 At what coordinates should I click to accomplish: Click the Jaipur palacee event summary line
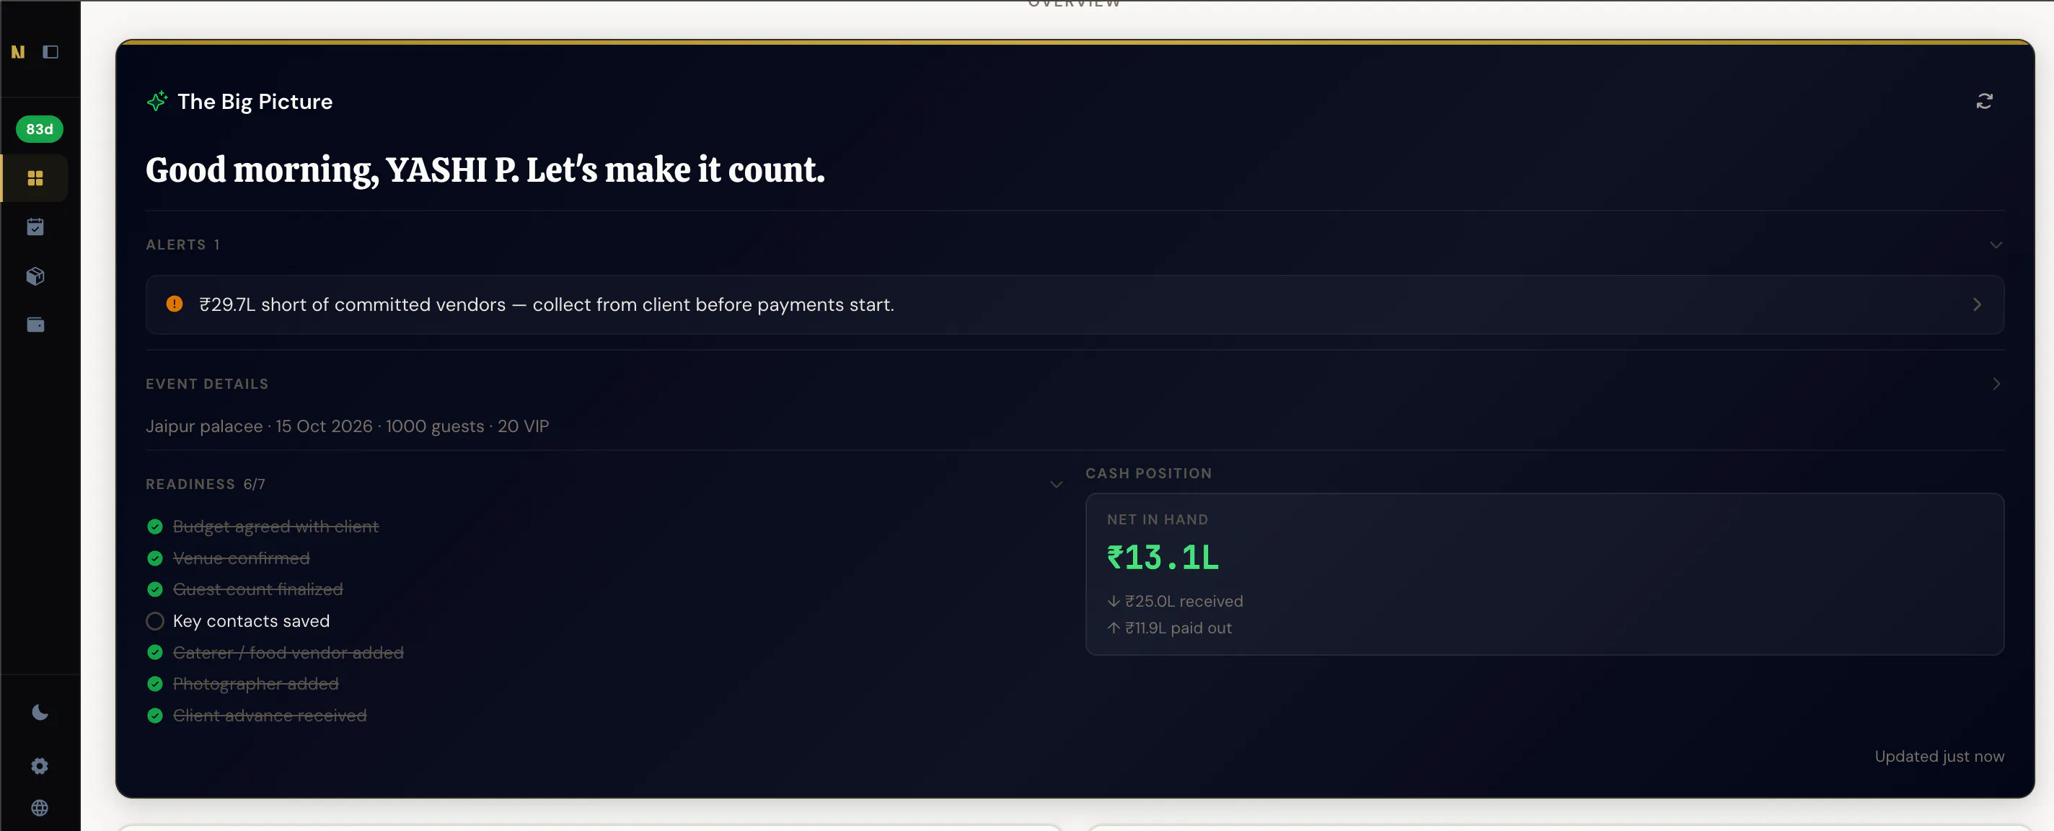(x=347, y=426)
